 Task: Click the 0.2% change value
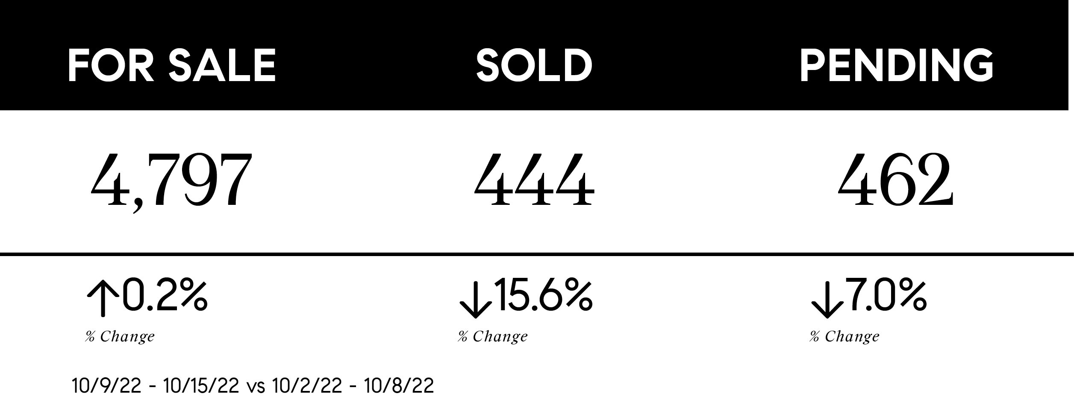click(x=165, y=294)
